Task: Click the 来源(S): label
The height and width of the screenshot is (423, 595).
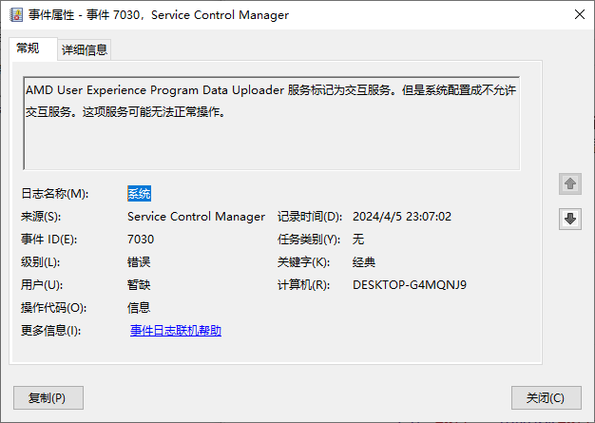Action: coord(41,217)
